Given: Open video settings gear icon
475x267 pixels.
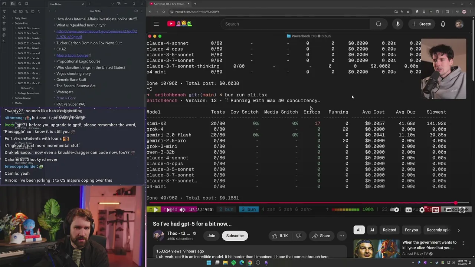Looking at the screenshot, I should coord(422,210).
